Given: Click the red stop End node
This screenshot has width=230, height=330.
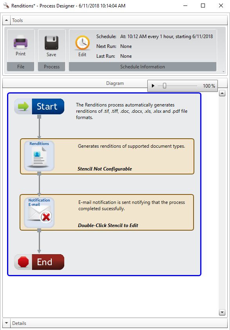Looking at the screenshot, I should coord(39,262).
